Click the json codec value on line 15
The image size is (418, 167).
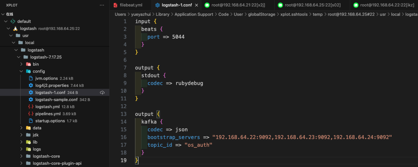tap(182, 129)
